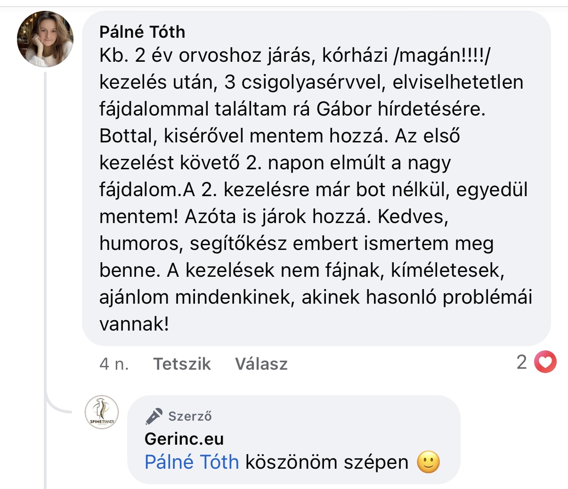The height and width of the screenshot is (489, 568).
Task: Click the 'Bottal, kisérővel' comment line
Action: click(x=171, y=136)
